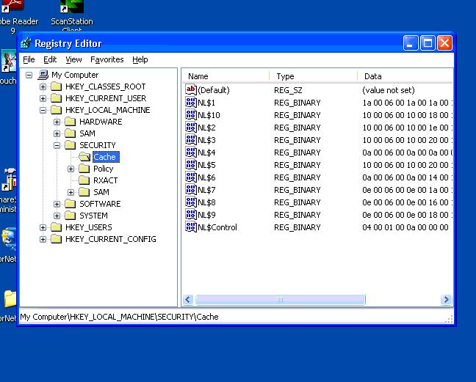Expand the Policy key

point(71,169)
